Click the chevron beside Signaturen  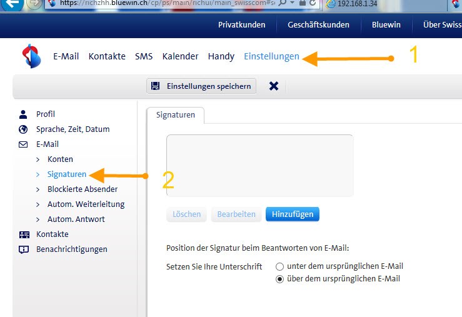[38, 174]
